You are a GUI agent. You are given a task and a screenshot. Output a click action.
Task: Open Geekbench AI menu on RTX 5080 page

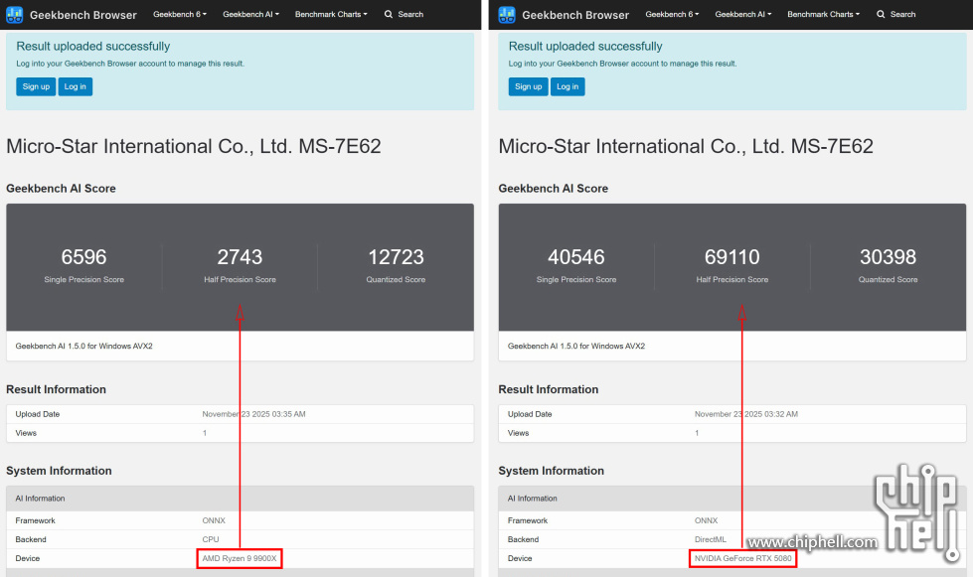point(742,15)
